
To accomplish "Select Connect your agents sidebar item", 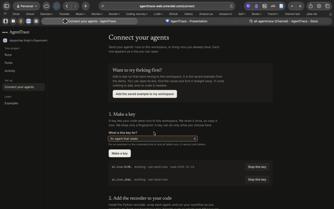I will coord(24,87).
